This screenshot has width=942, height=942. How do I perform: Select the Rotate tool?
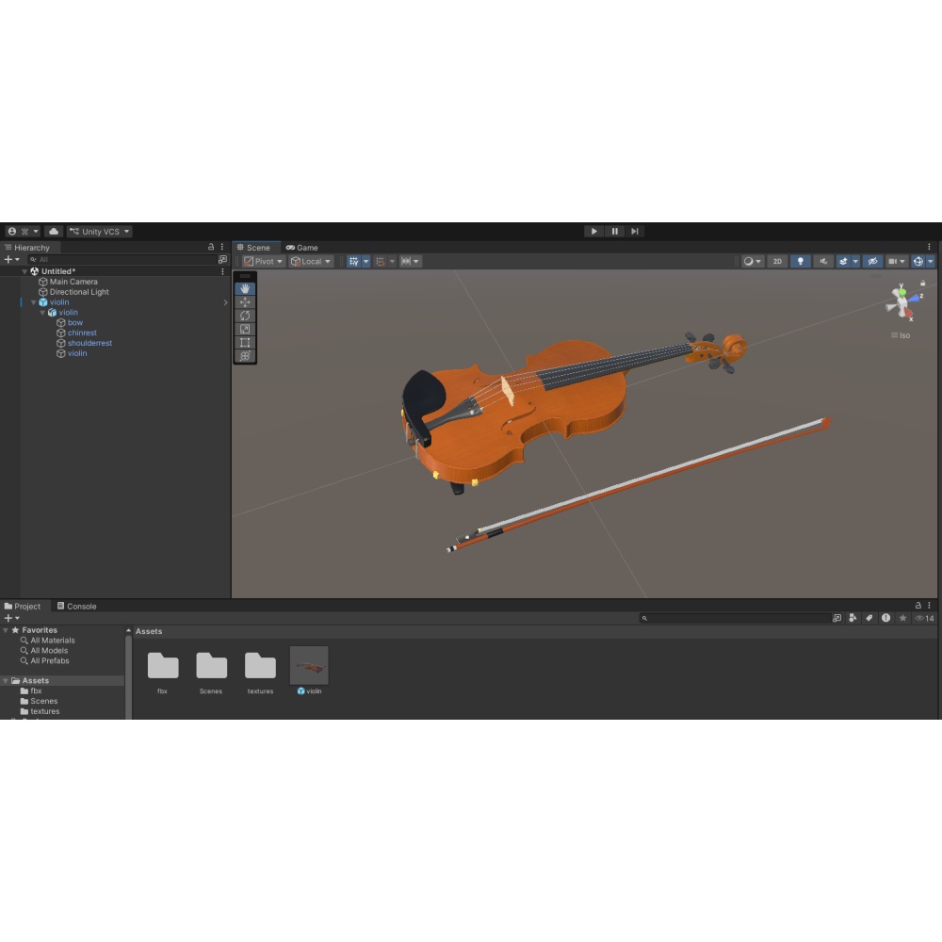click(x=245, y=316)
